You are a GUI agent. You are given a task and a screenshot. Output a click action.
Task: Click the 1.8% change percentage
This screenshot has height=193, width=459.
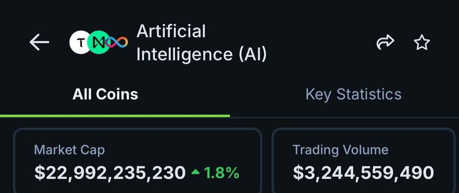click(221, 173)
